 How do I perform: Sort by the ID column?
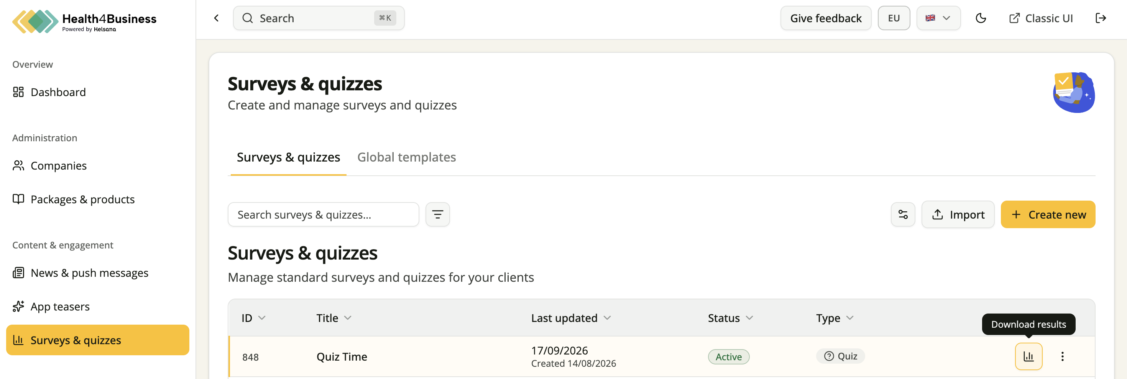[x=253, y=318]
